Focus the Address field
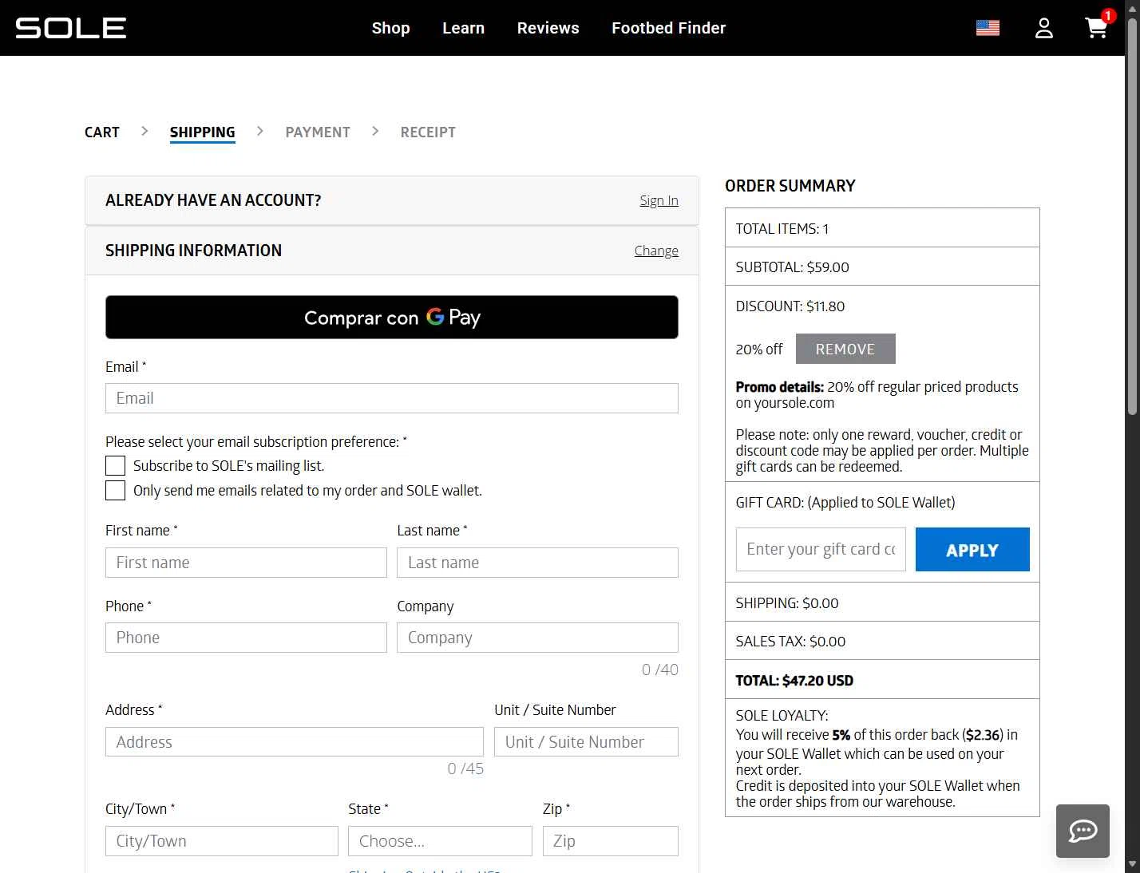1140x873 pixels. point(295,742)
